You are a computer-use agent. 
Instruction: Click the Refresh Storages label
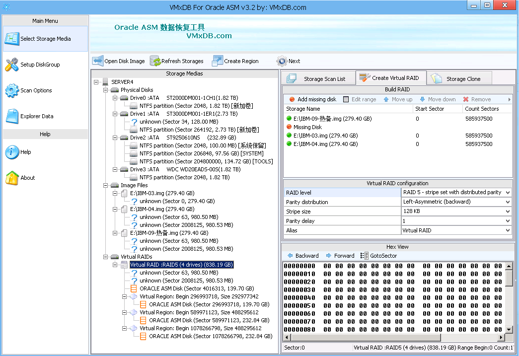tap(182, 61)
